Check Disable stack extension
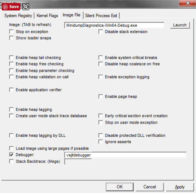This screenshot has width=196, height=193. 101,32
